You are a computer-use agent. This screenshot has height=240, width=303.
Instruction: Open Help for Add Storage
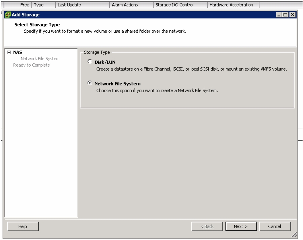click(23, 226)
